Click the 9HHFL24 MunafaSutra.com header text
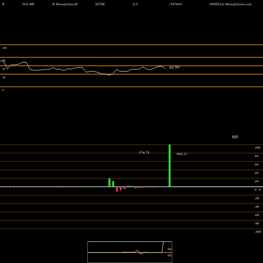Screen dimensions: 263x263 pos(230,4)
